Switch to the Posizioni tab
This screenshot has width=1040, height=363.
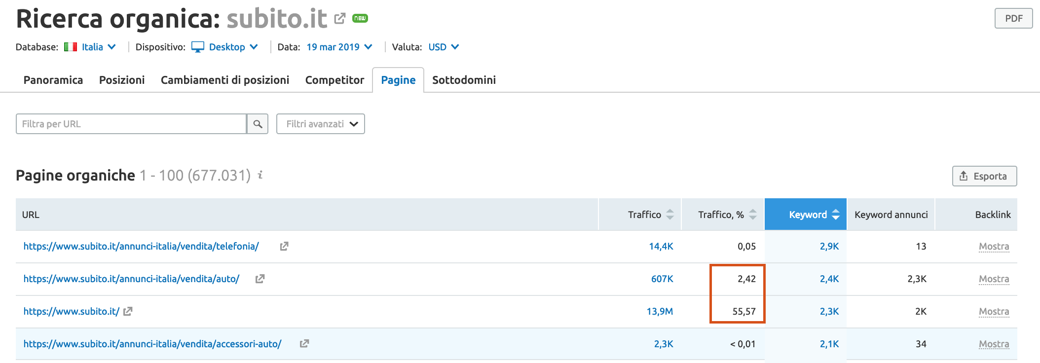point(122,80)
